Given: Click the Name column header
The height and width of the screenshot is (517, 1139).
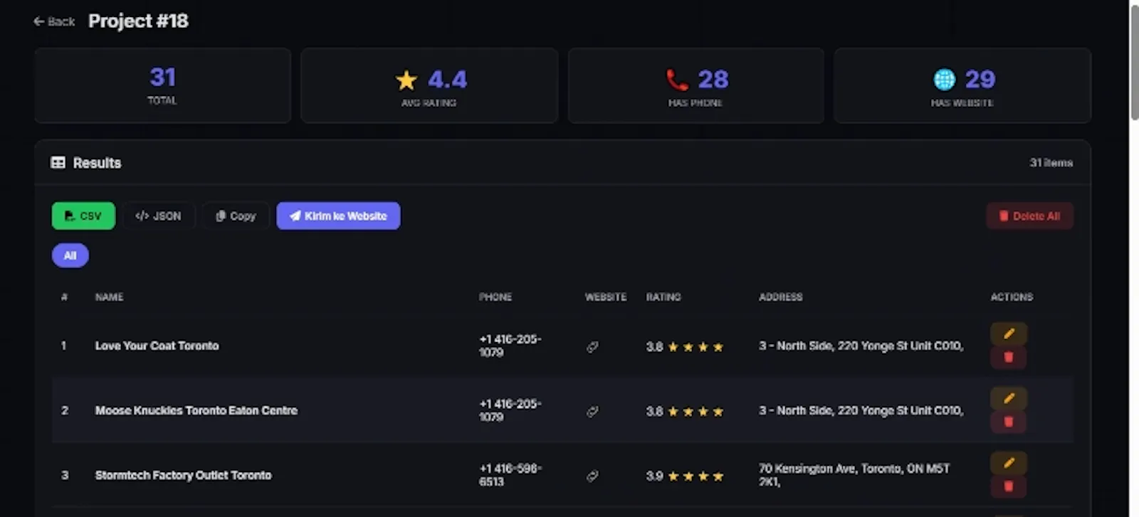Looking at the screenshot, I should [109, 297].
